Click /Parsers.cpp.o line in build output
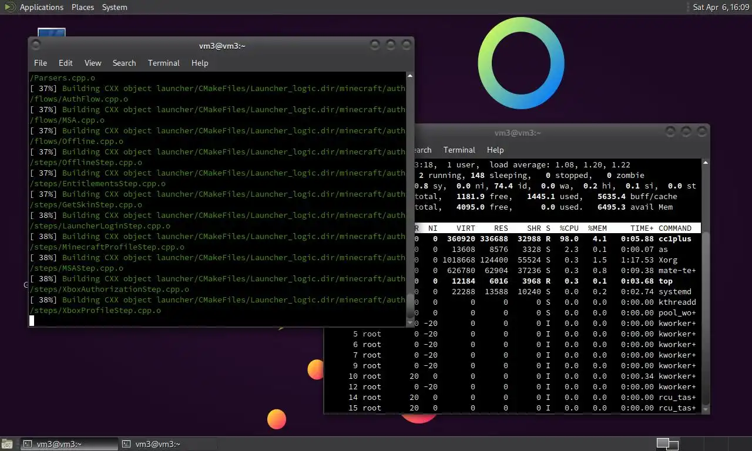752x451 pixels. (x=62, y=78)
